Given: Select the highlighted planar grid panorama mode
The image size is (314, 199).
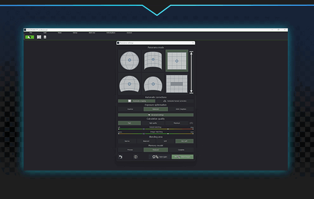Looking at the screenshot, I should (177, 61).
